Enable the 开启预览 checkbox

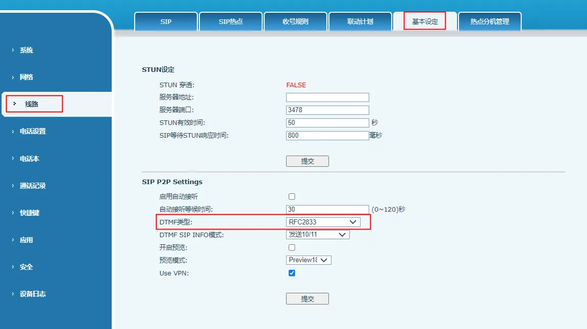(291, 247)
